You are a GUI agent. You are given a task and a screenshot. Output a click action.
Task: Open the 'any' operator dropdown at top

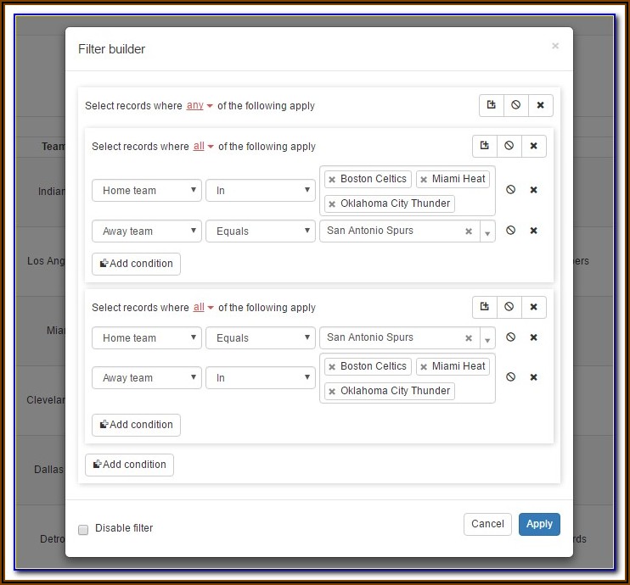coord(200,106)
